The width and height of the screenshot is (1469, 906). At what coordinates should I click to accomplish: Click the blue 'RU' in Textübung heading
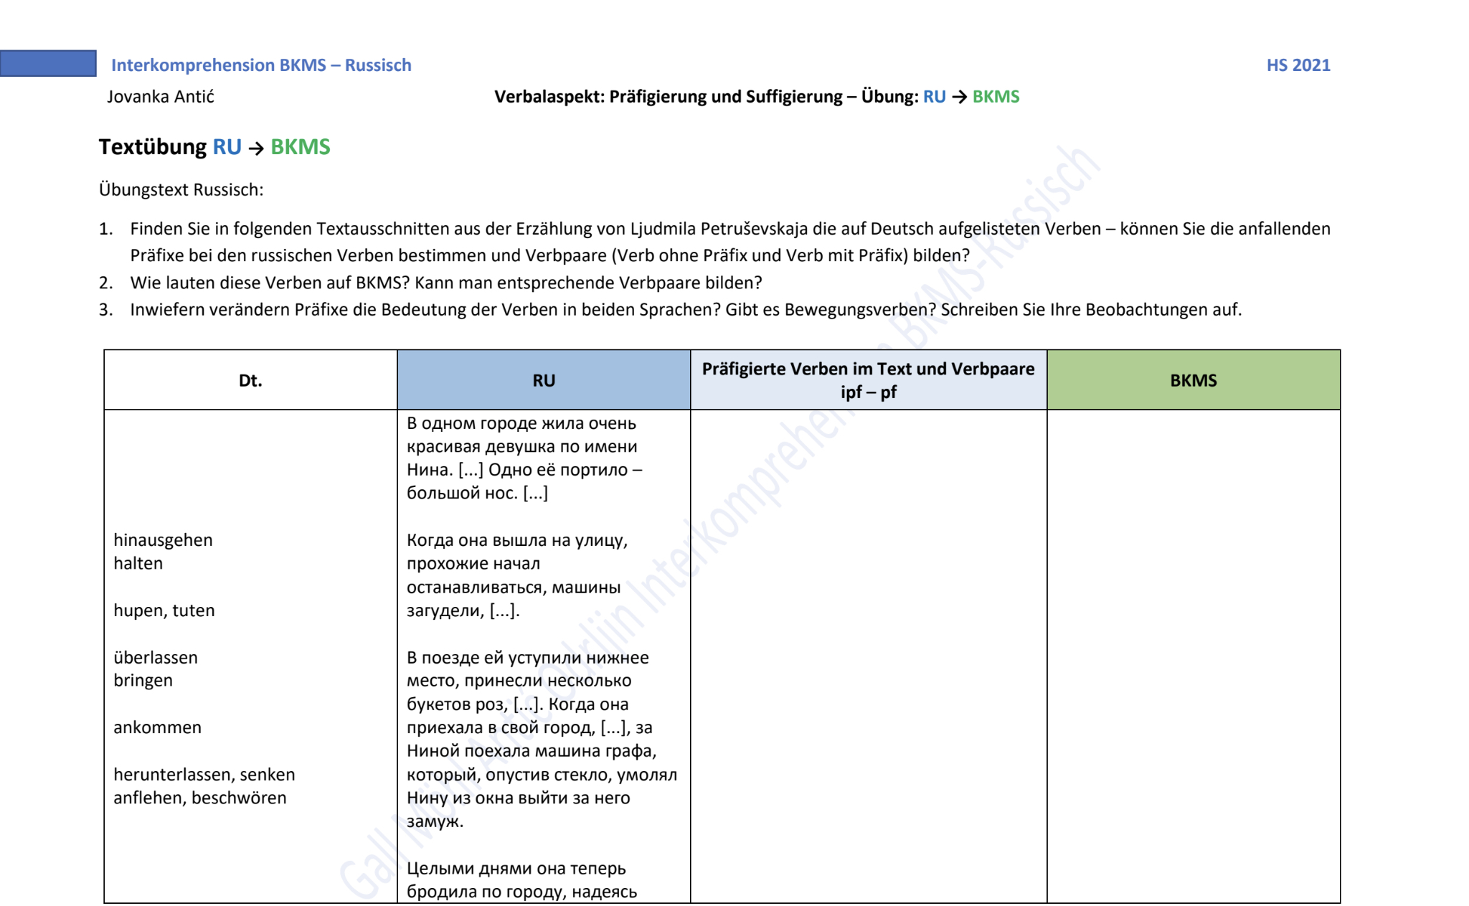coord(227,147)
